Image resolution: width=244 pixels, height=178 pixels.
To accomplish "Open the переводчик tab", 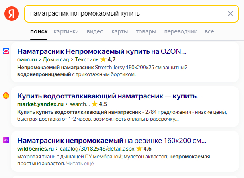I will coord(180,31).
